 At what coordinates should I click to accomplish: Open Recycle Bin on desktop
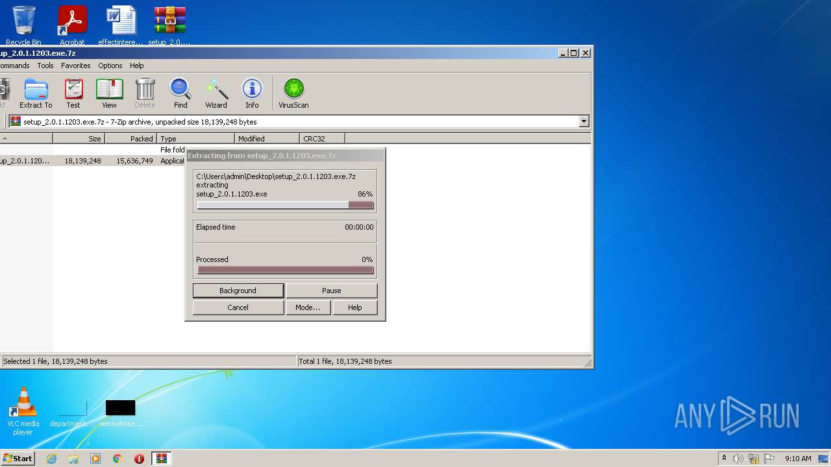pos(23,26)
